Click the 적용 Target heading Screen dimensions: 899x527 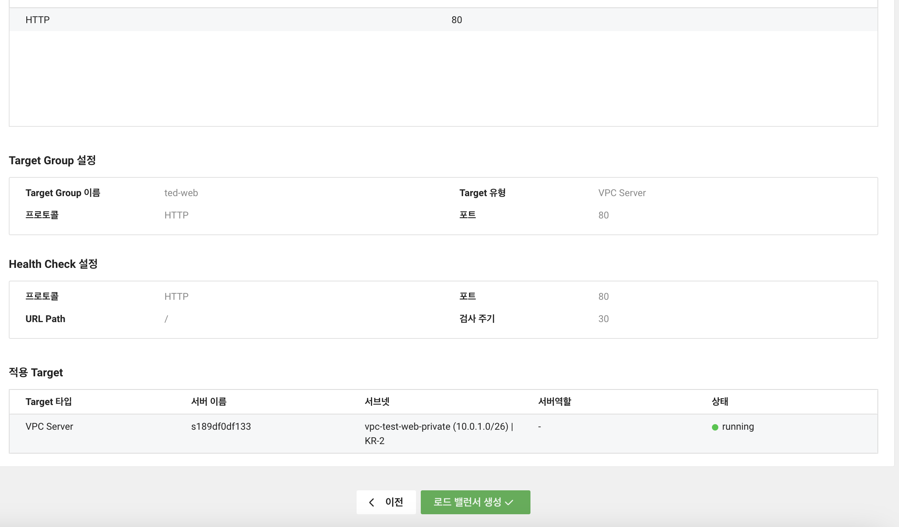click(x=36, y=372)
